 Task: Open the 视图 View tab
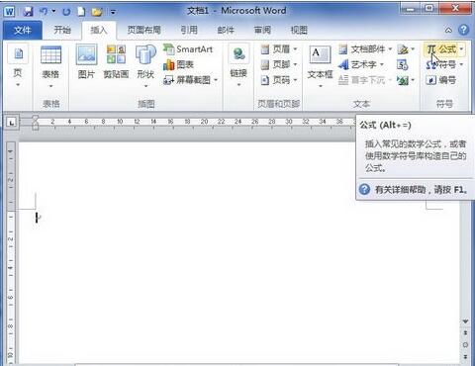point(299,30)
